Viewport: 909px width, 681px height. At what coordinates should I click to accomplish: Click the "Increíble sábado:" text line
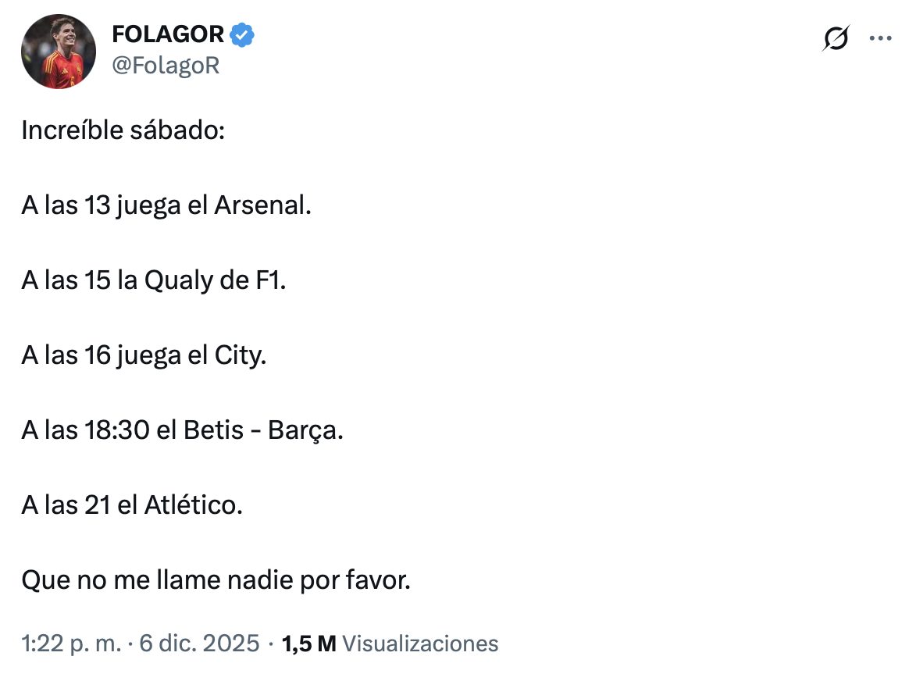click(123, 130)
